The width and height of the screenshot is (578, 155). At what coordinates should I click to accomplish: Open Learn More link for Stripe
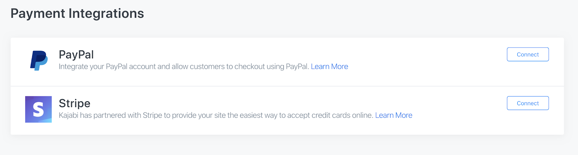coord(394,115)
